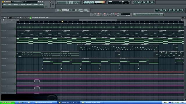Select the Track 10 label
This screenshot has height=104, width=186.
point(5,86)
